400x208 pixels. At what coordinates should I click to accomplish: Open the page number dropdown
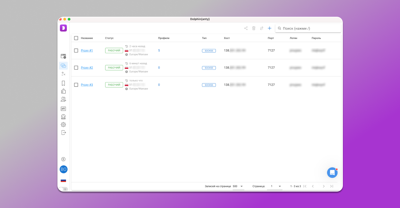275,186
